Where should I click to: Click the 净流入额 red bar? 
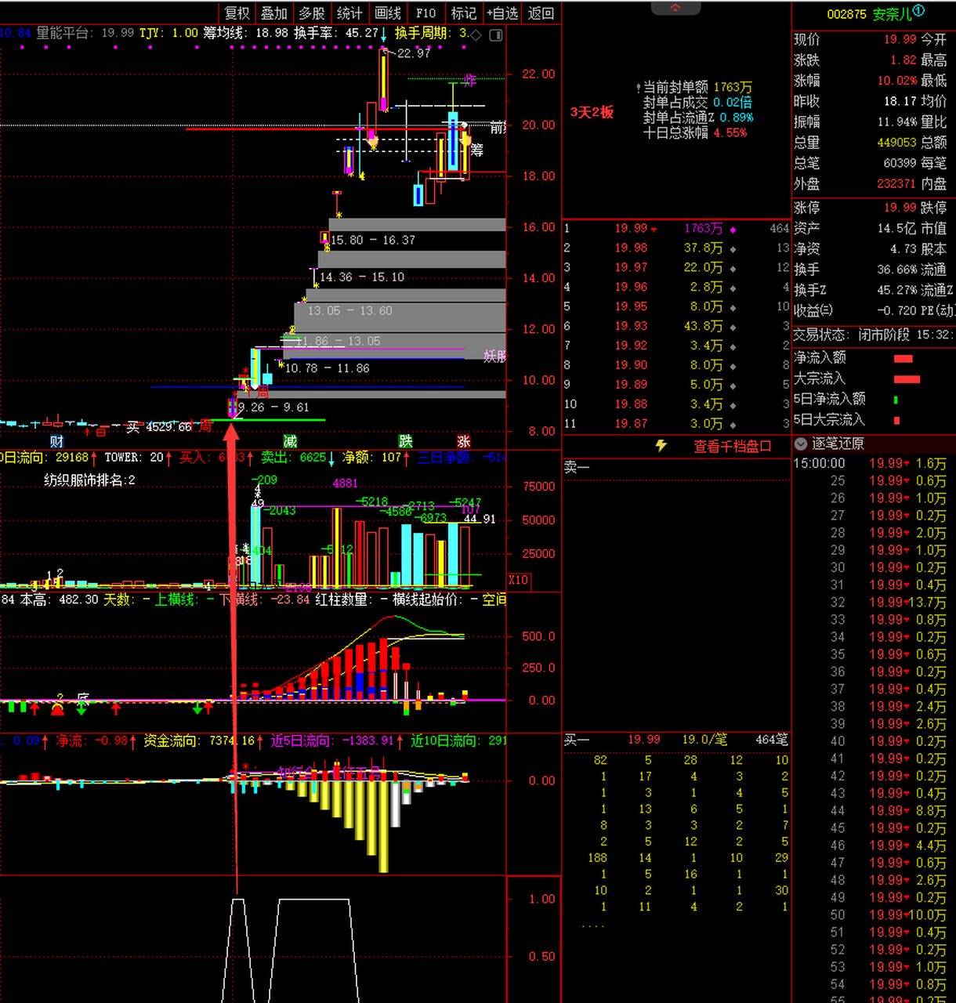tap(903, 359)
